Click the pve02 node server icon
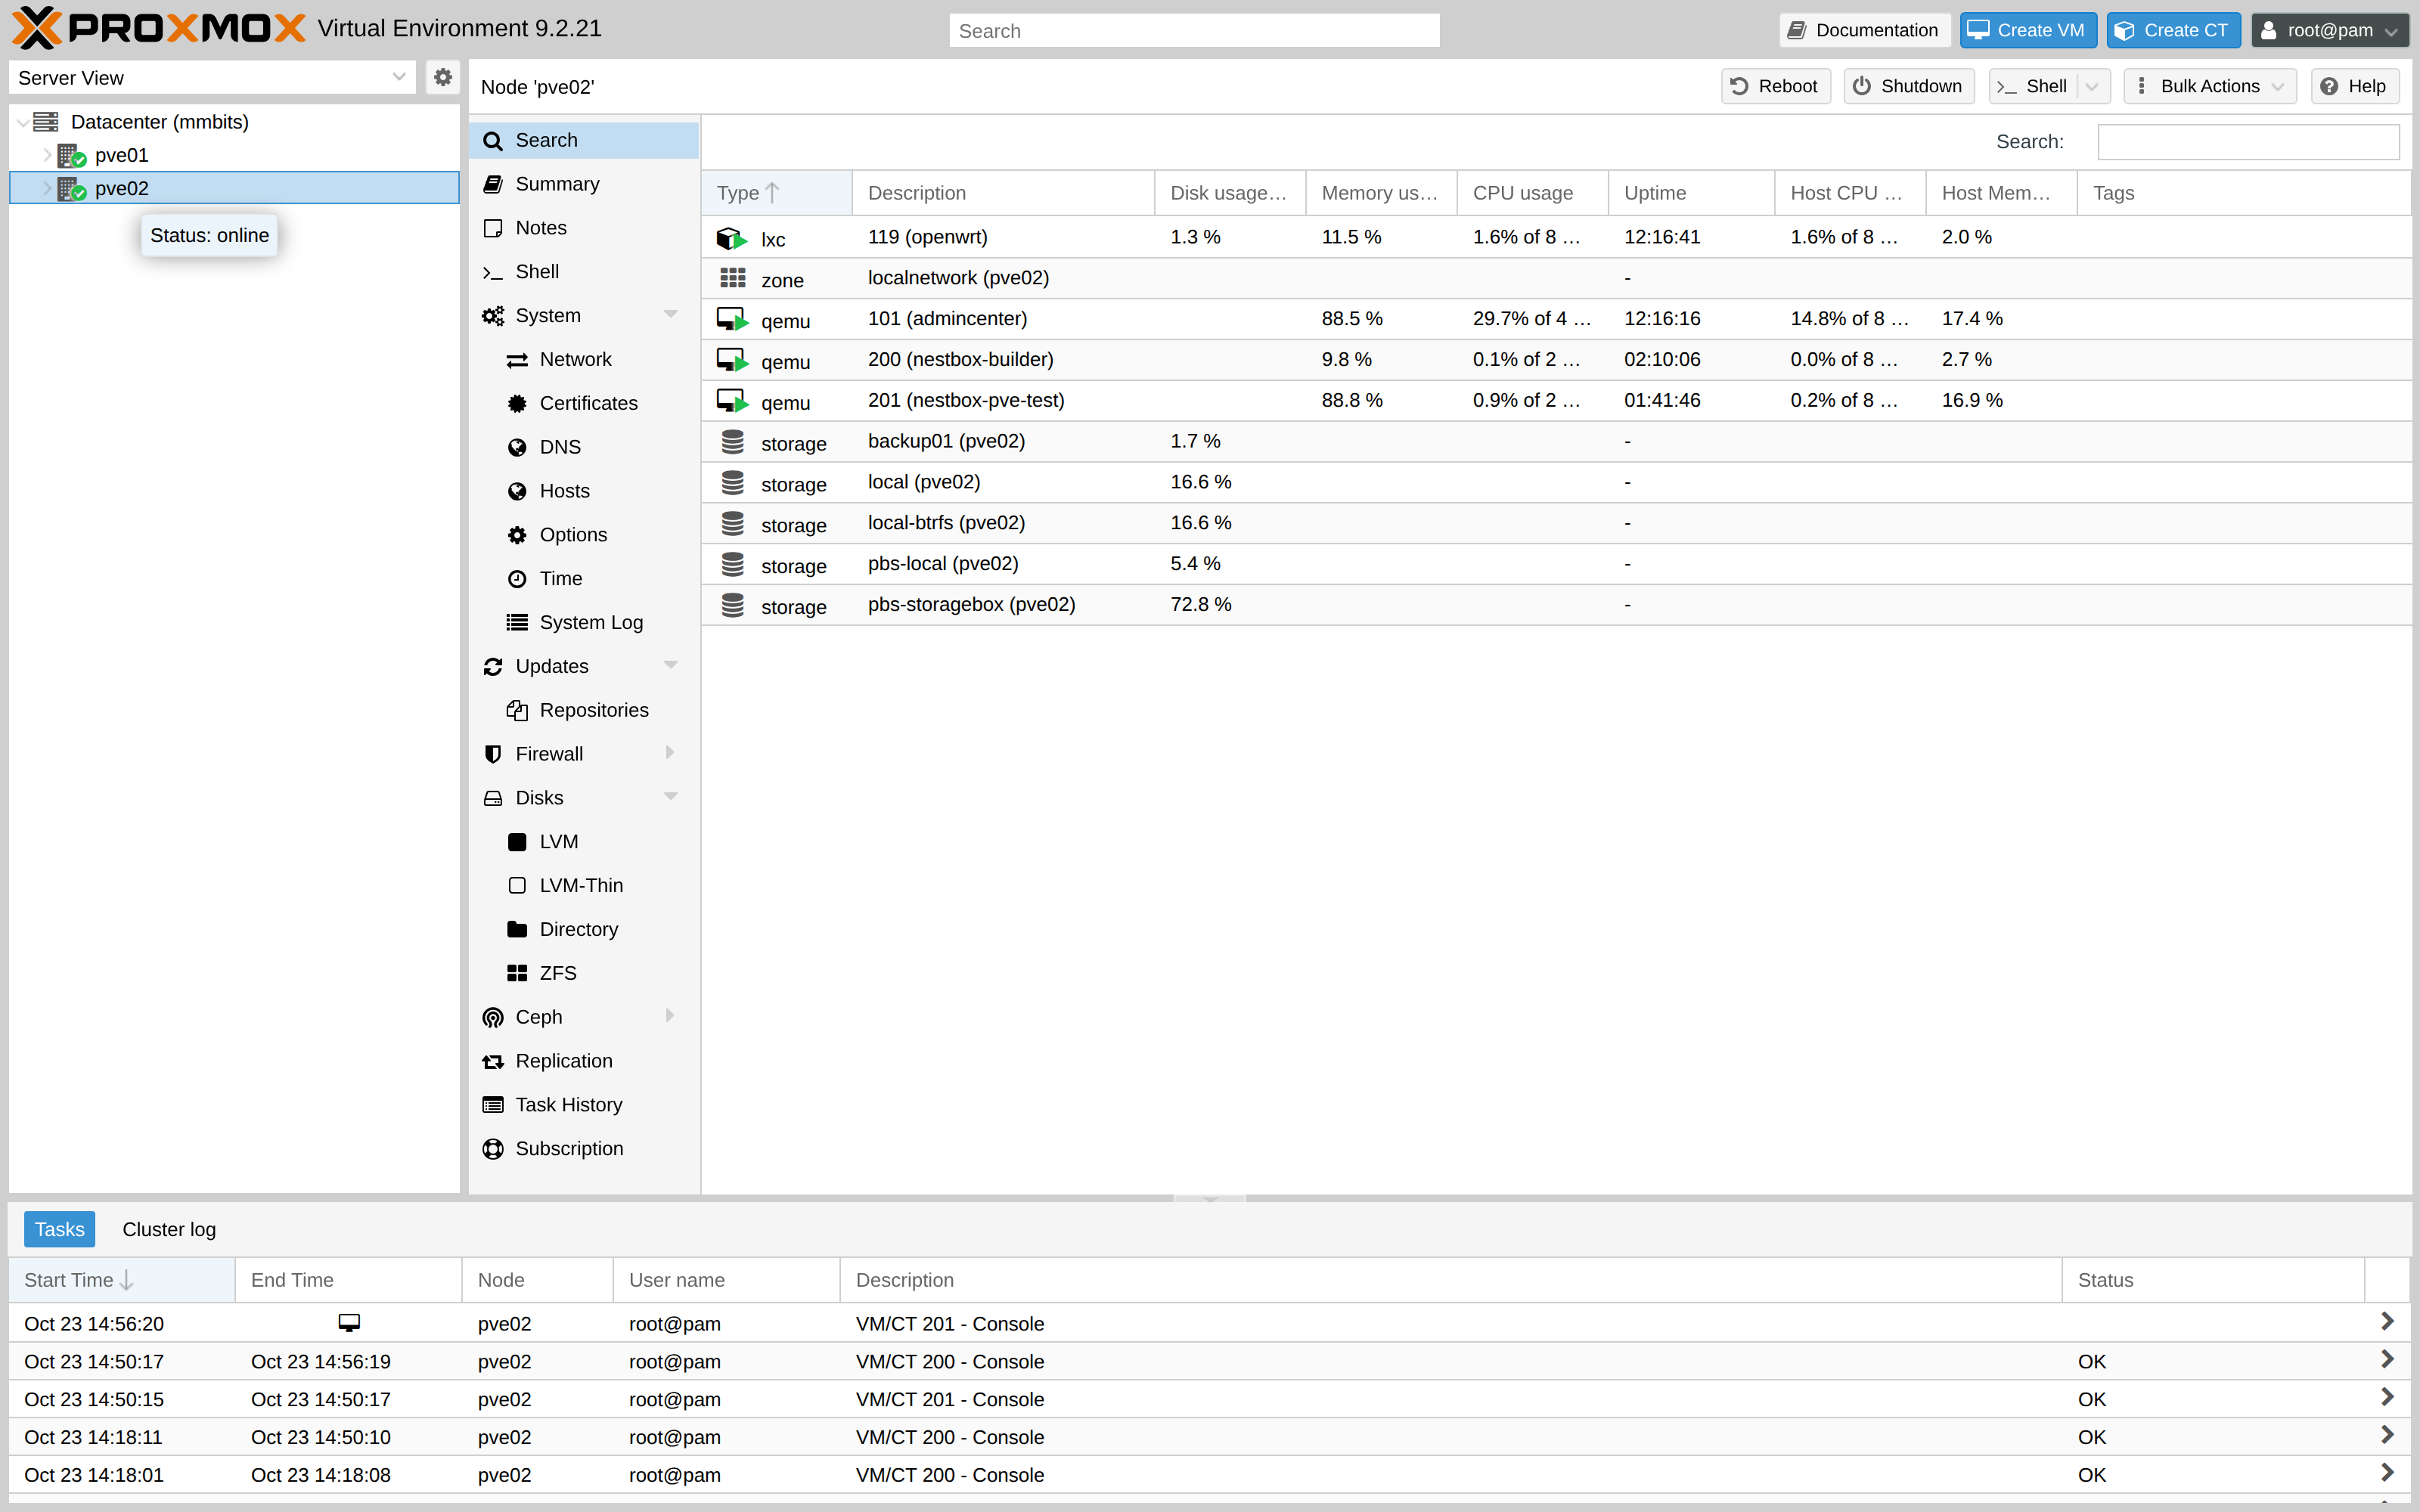The image size is (2420, 1512). click(72, 189)
